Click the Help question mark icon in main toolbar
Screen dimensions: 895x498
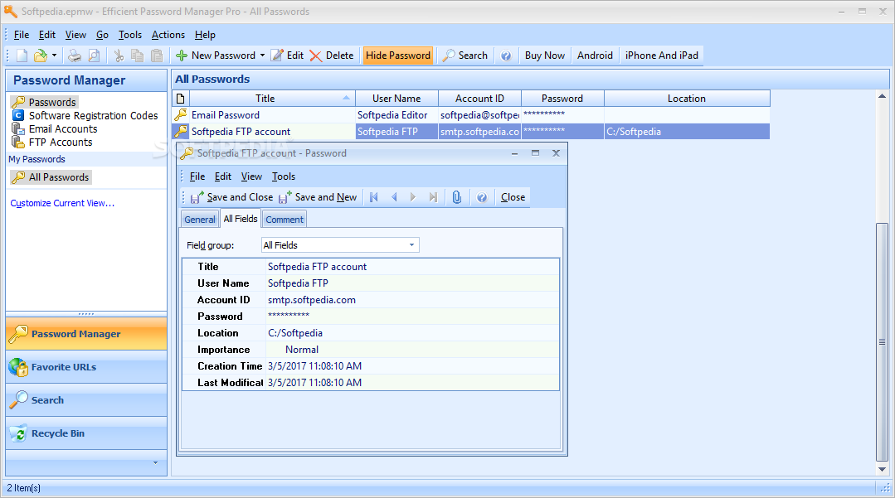[506, 56]
